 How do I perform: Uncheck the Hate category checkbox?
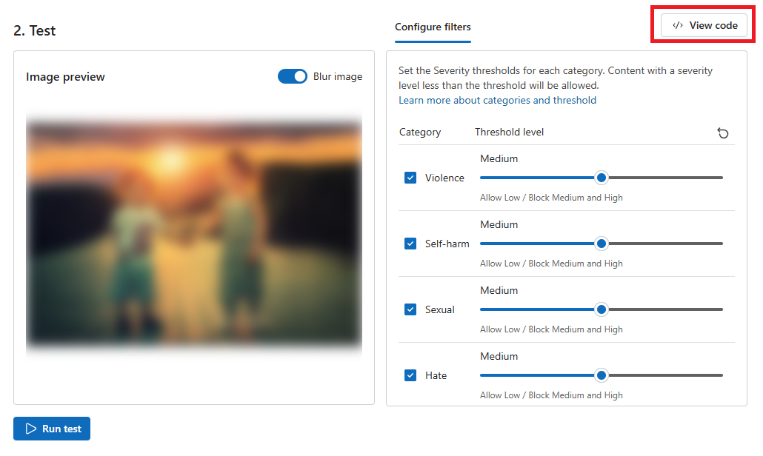pos(410,375)
